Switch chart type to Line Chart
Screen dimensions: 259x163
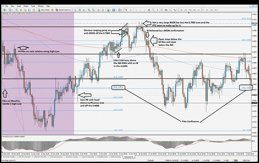84,10
